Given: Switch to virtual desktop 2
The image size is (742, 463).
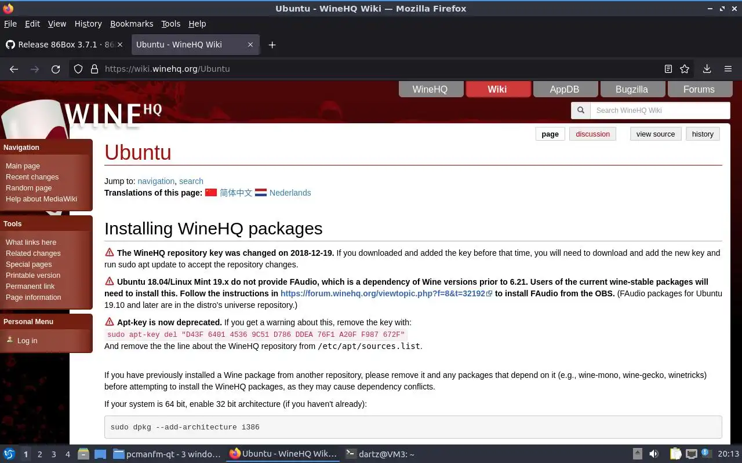Looking at the screenshot, I should click(x=39, y=454).
